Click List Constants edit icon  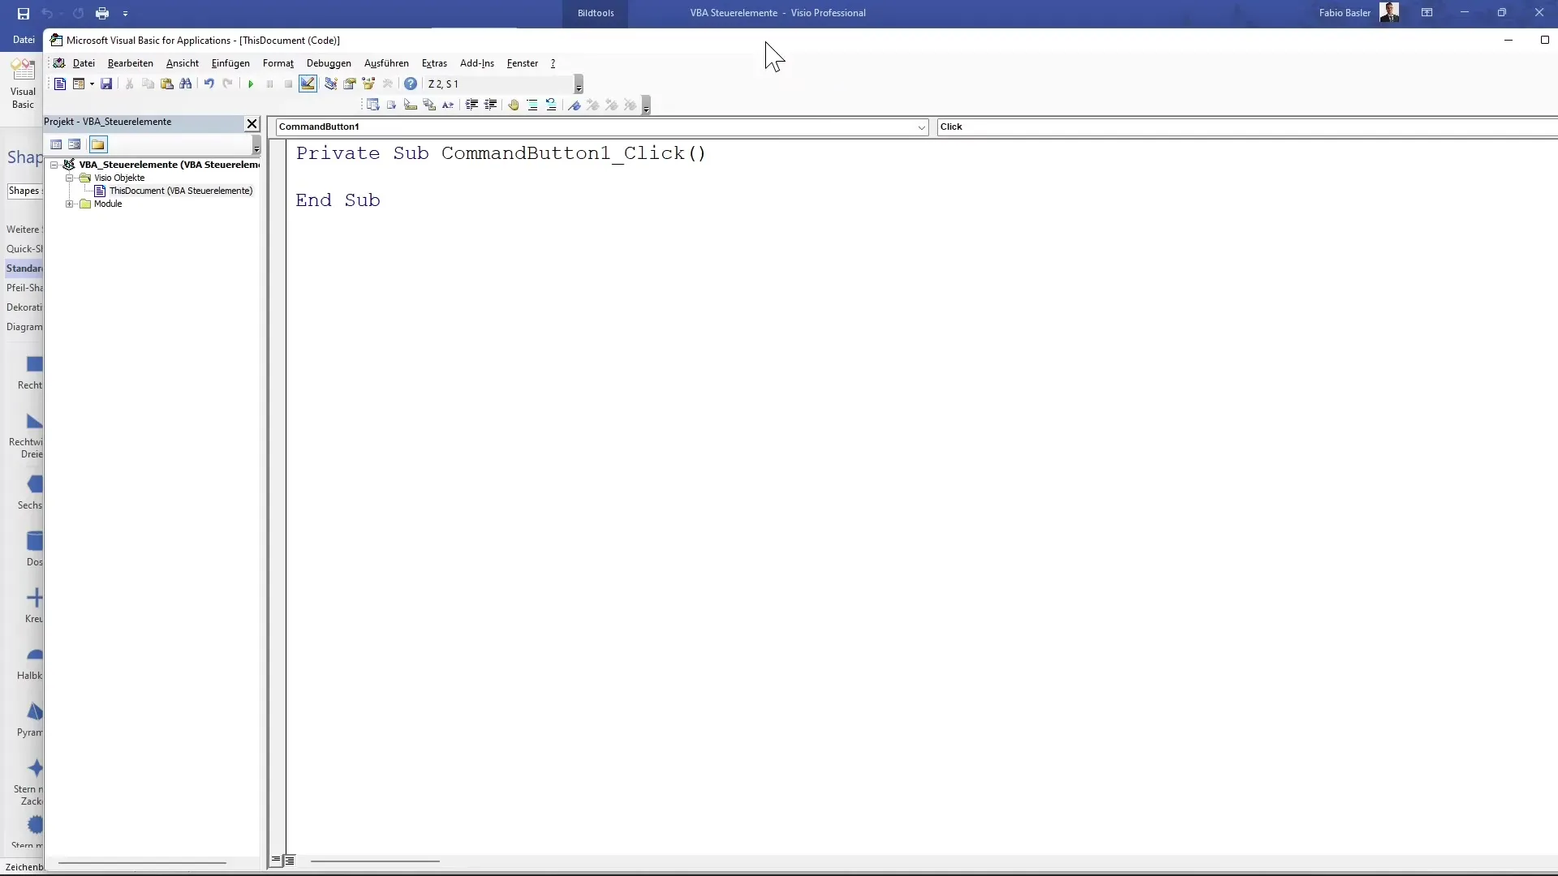pos(392,105)
